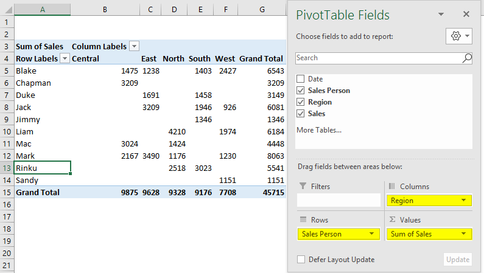Click the empty Filters drop area
The height and width of the screenshot is (273, 484).
coord(338,200)
